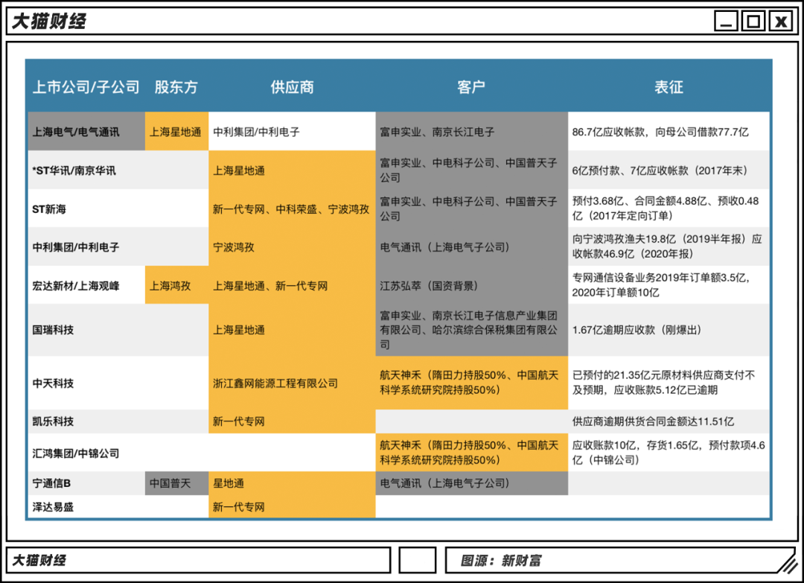Click the 已预付的21.35亿元 description cell
This screenshot has height=583, width=804.
coord(669,383)
